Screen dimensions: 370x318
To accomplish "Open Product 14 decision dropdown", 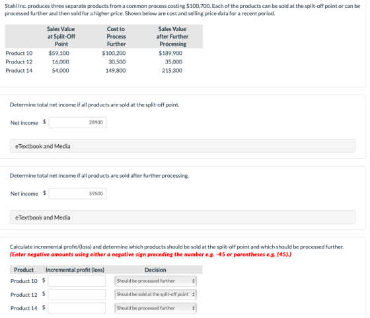I will [x=155, y=308].
